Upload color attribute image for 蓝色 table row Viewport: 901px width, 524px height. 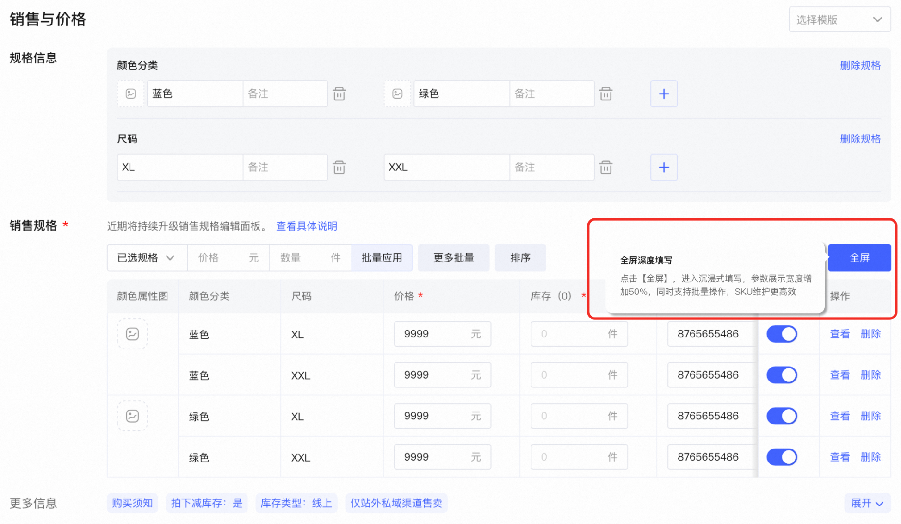[x=132, y=334]
